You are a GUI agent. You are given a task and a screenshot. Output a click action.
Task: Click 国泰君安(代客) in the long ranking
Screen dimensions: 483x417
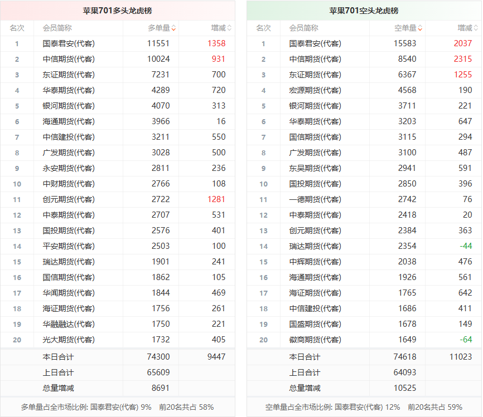[x=69, y=43]
